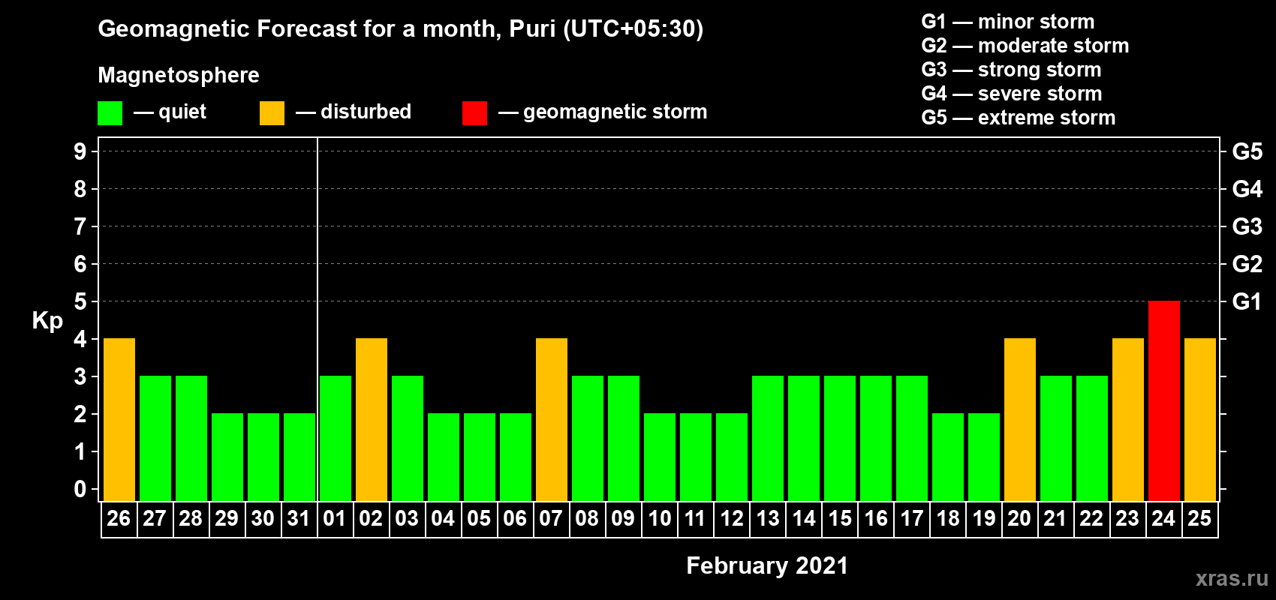The width and height of the screenshot is (1276, 600).
Task: Click date label 04 on the axis
Action: (443, 518)
